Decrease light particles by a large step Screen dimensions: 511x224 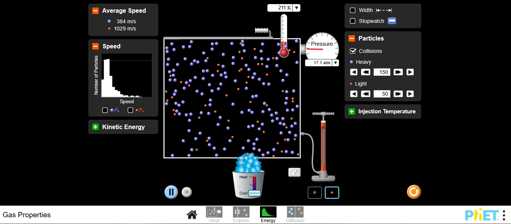coord(366,94)
